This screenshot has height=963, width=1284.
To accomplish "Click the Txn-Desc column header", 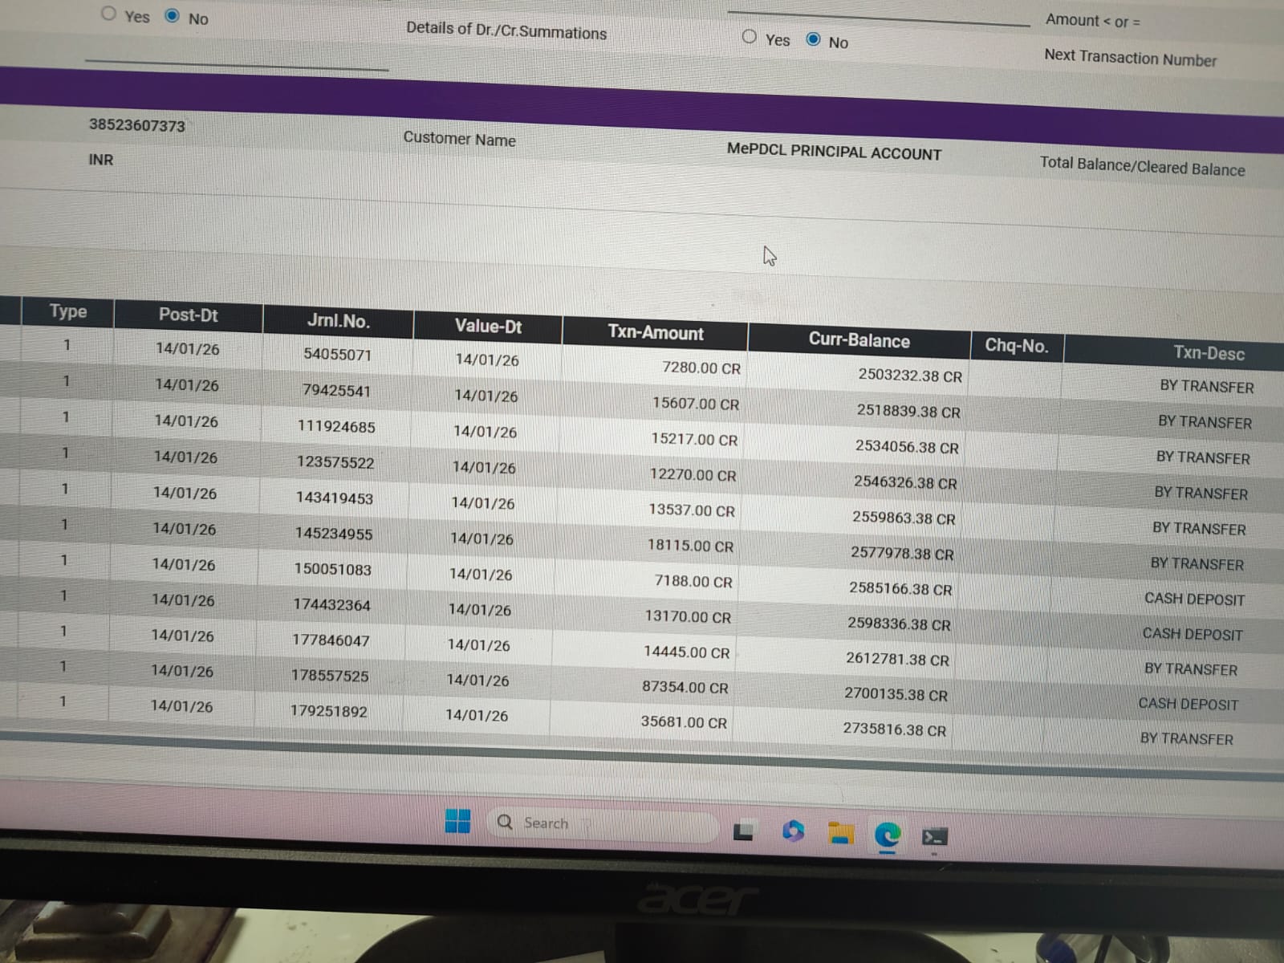I will (x=1209, y=353).
